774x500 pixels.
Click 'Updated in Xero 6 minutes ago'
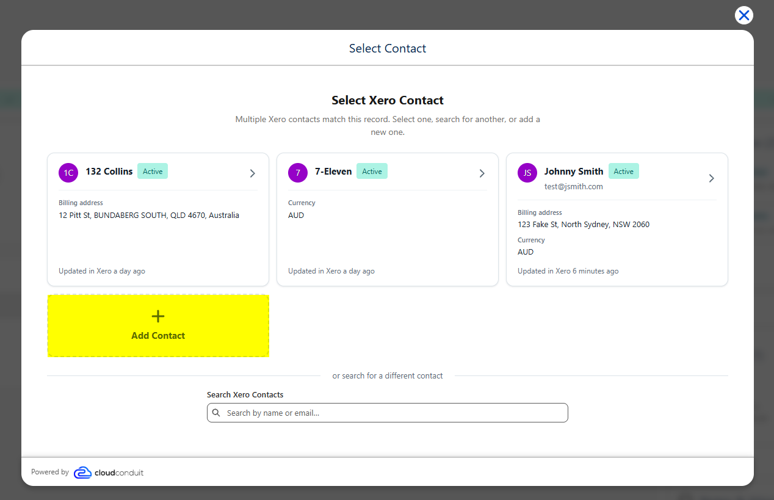(568, 271)
